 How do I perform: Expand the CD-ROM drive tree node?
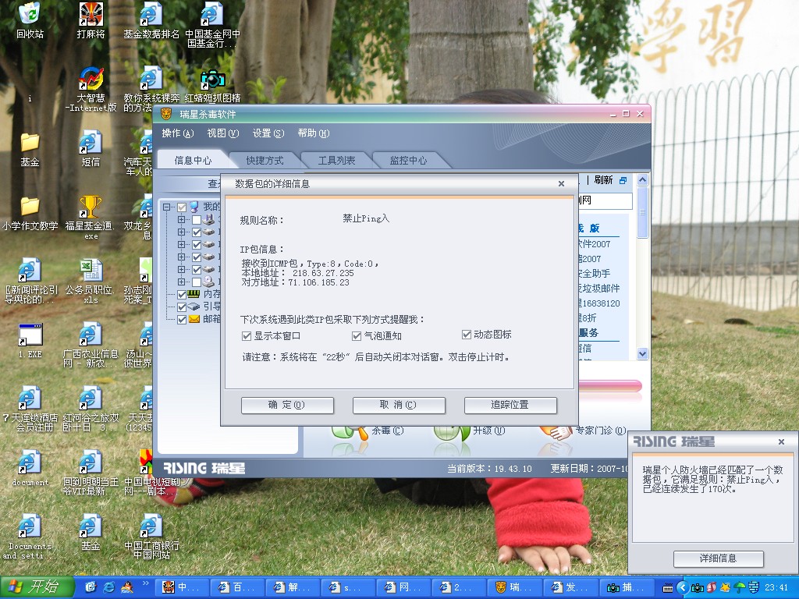(181, 282)
